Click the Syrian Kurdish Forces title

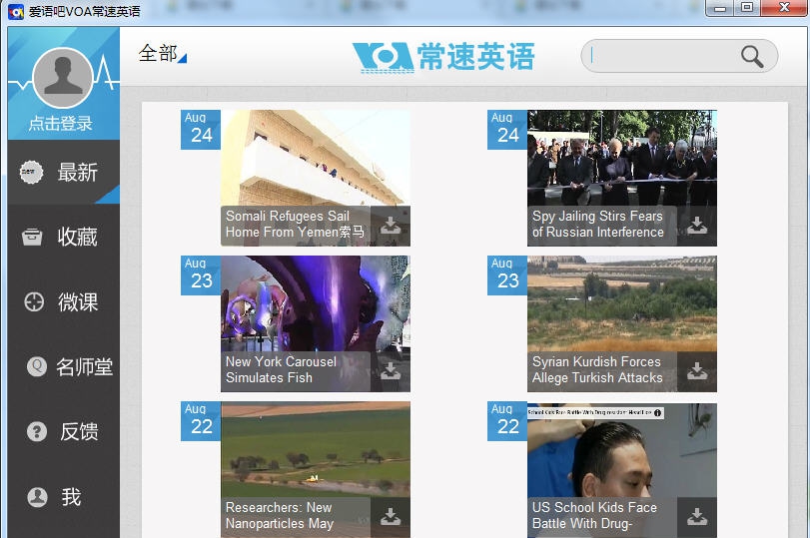pyautogui.click(x=597, y=369)
